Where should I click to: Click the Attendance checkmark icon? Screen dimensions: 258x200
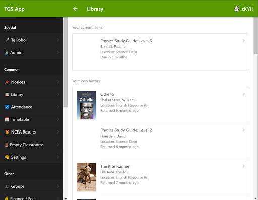pos(7,107)
